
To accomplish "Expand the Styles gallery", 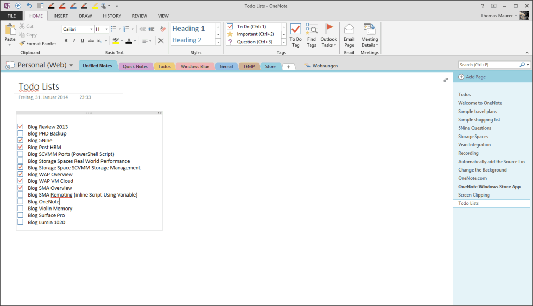I will [x=218, y=42].
